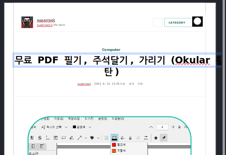
Task: Toggle the black circle theme icon
Action: coord(197,22)
